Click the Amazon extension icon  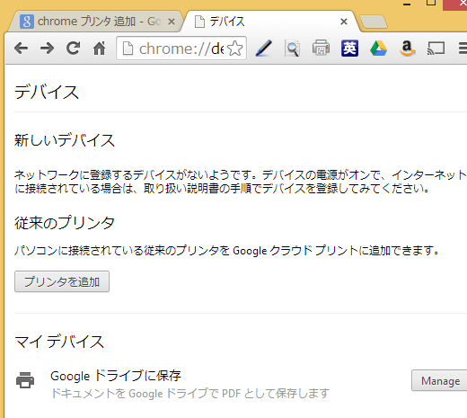point(407,49)
